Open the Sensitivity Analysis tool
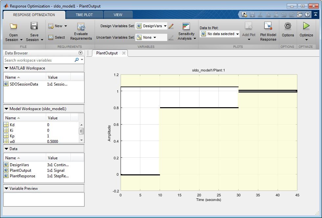The height and width of the screenshot is (218, 322). pyautogui.click(x=186, y=28)
